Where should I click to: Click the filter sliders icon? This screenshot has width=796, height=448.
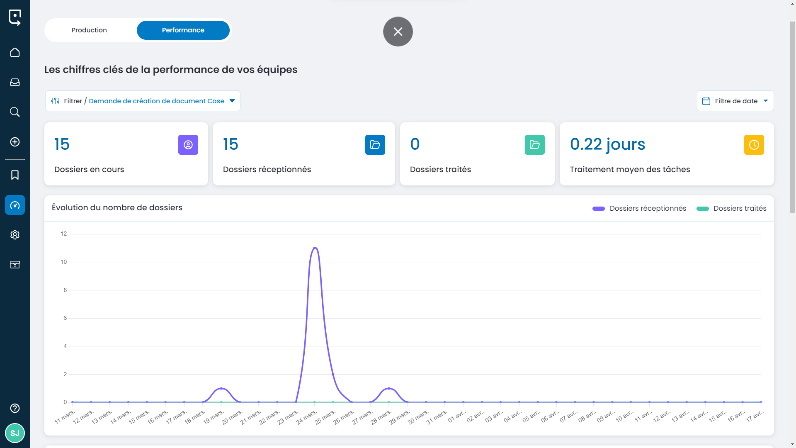55,101
